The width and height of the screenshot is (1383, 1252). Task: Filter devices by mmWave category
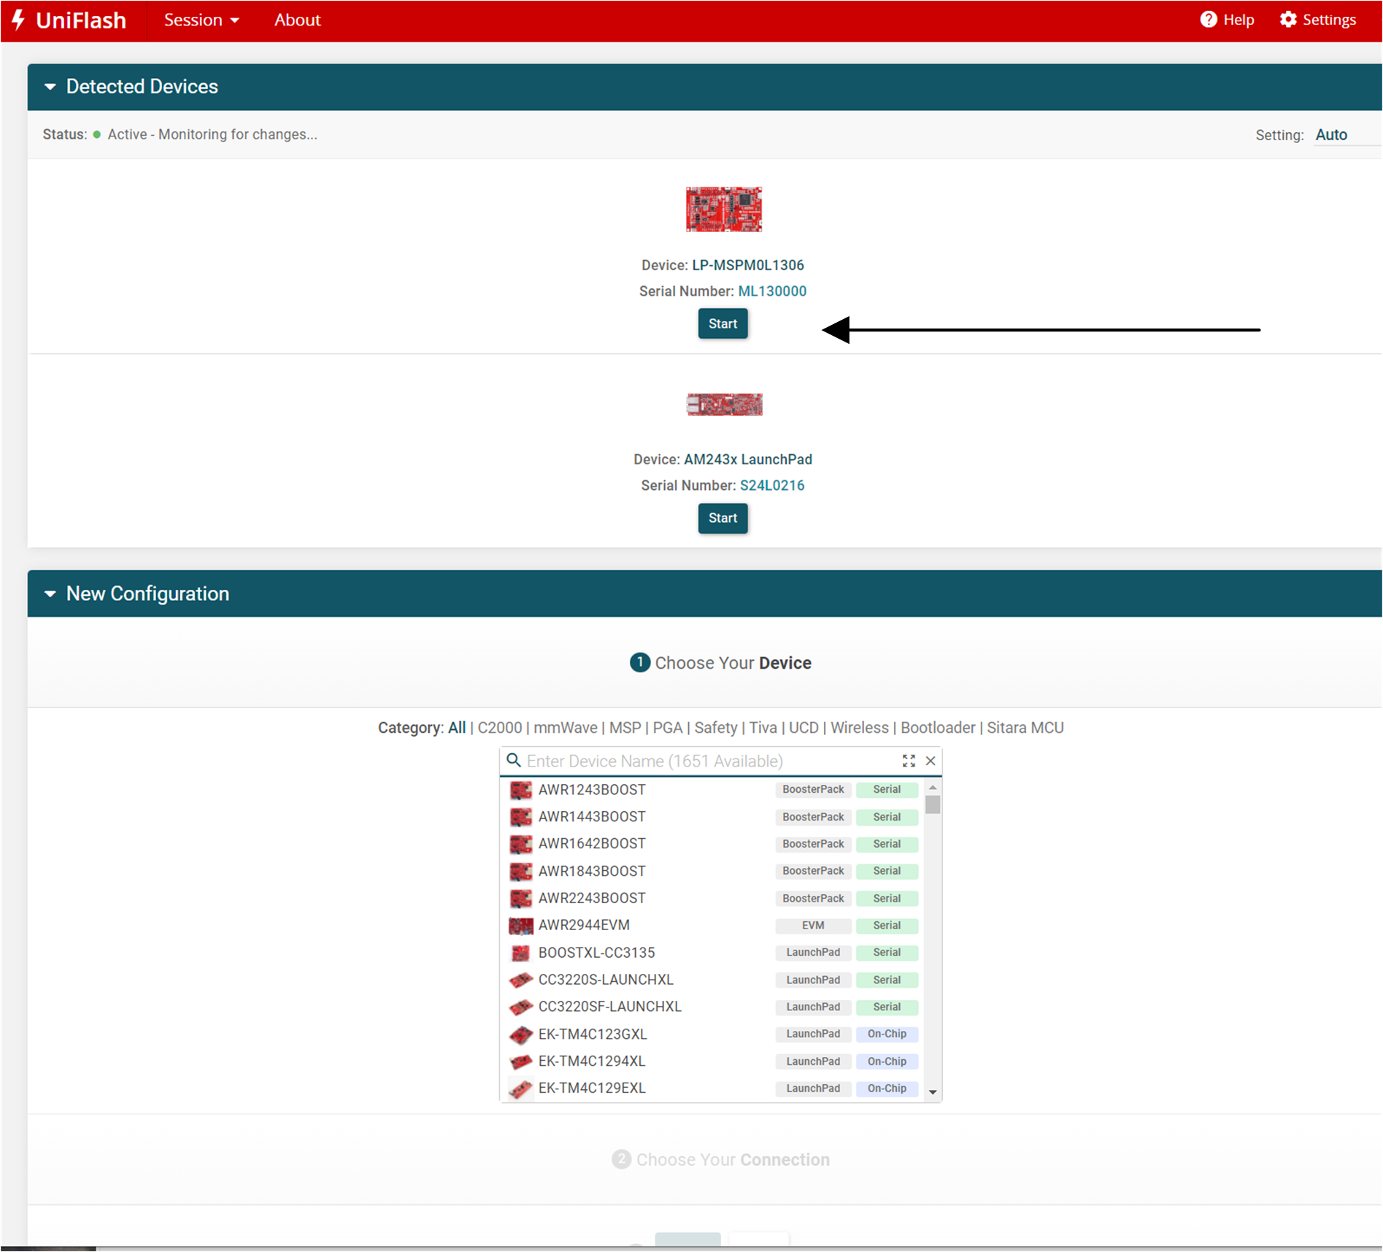[566, 728]
